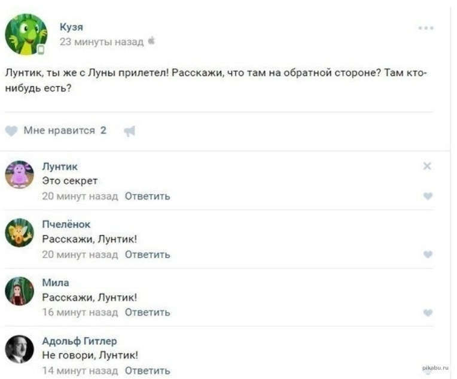The width and height of the screenshot is (457, 379).
Task: Click Пчелёнок's avatar image
Action: click(x=20, y=233)
